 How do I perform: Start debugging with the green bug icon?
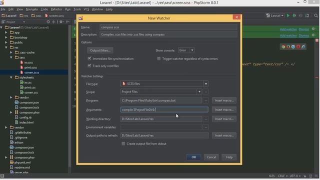click(294, 15)
